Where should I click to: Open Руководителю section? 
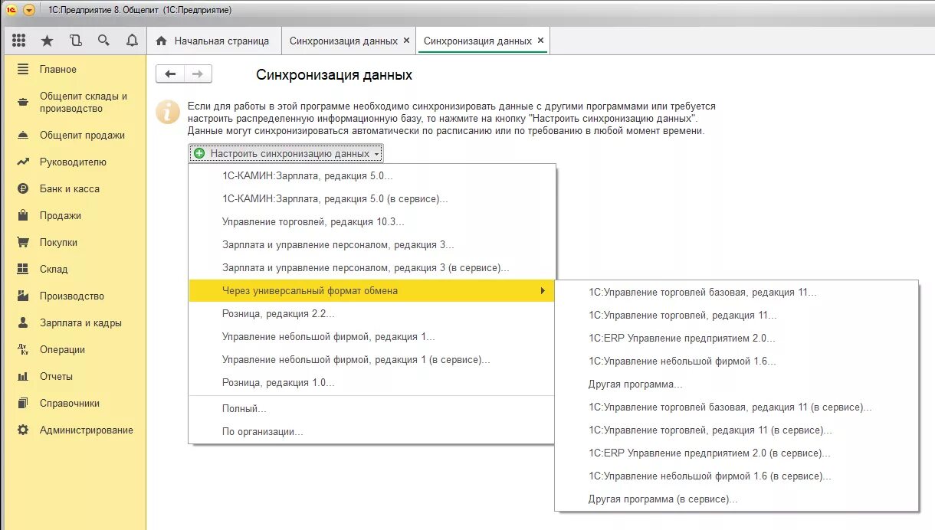click(73, 162)
